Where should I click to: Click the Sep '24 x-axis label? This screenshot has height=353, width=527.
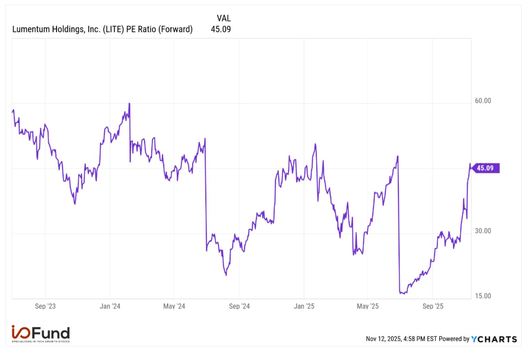click(239, 306)
